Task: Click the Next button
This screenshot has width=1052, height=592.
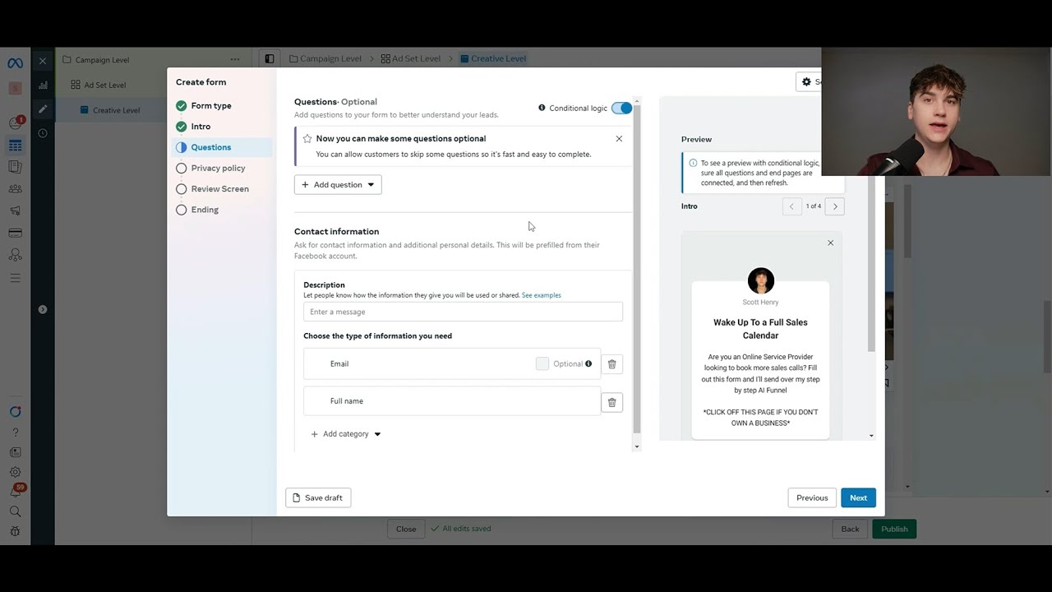Action: pyautogui.click(x=858, y=497)
